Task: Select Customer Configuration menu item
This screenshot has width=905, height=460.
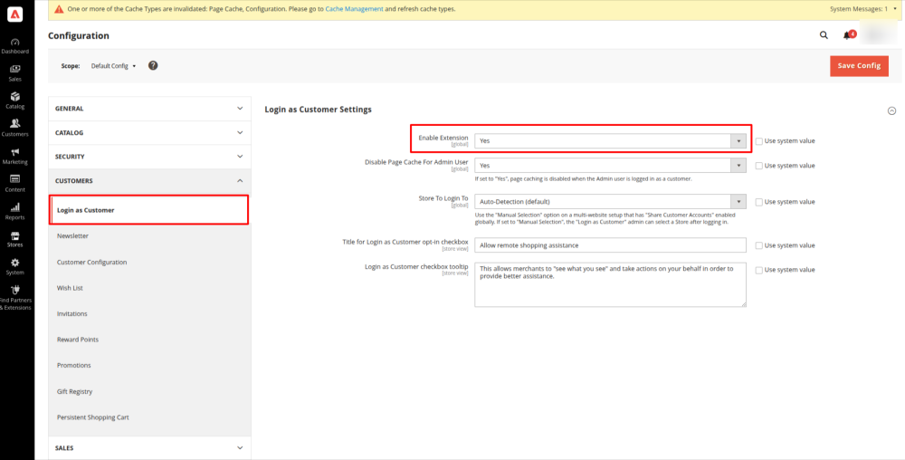Action: pyautogui.click(x=91, y=262)
